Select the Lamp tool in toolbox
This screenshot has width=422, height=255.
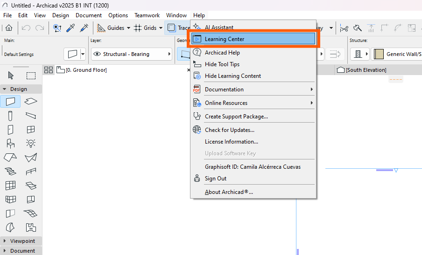(31, 143)
